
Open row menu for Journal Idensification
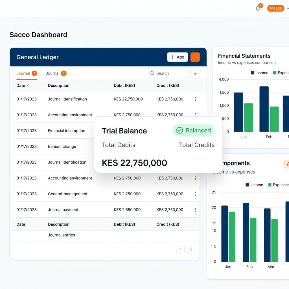click(x=195, y=99)
